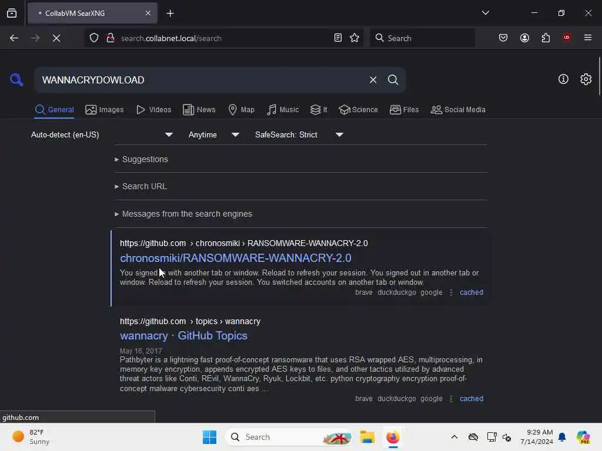Toggle reader view icon in address bar
Screen dimensions: 602x451
(338, 38)
